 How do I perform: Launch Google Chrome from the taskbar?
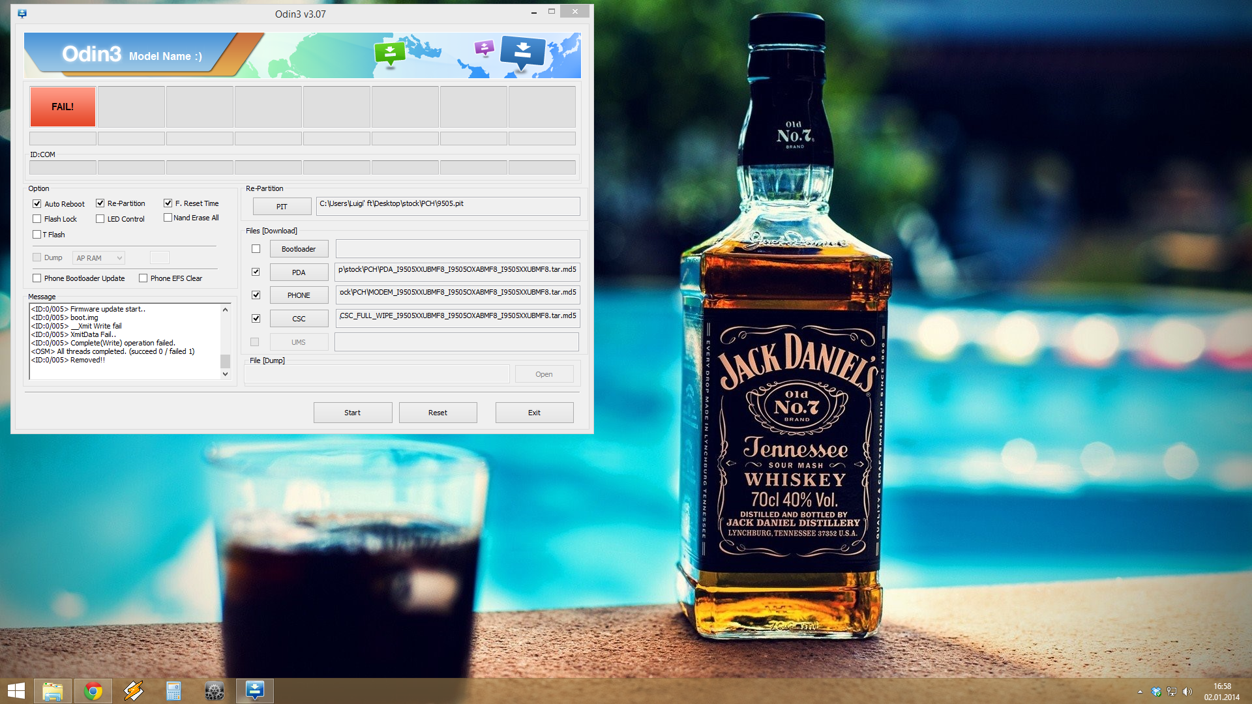[93, 691]
